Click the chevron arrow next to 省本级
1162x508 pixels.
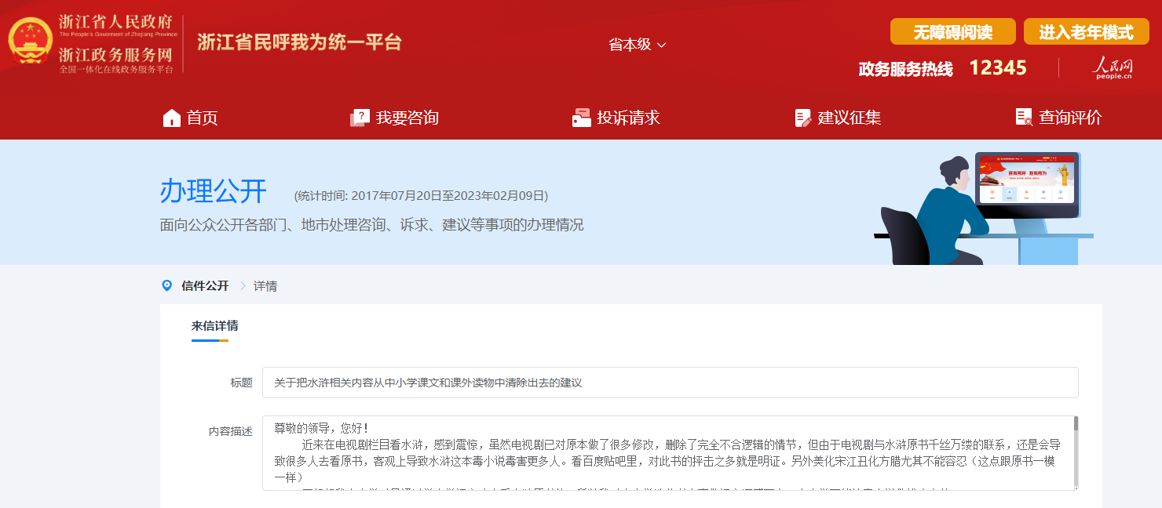click(661, 45)
